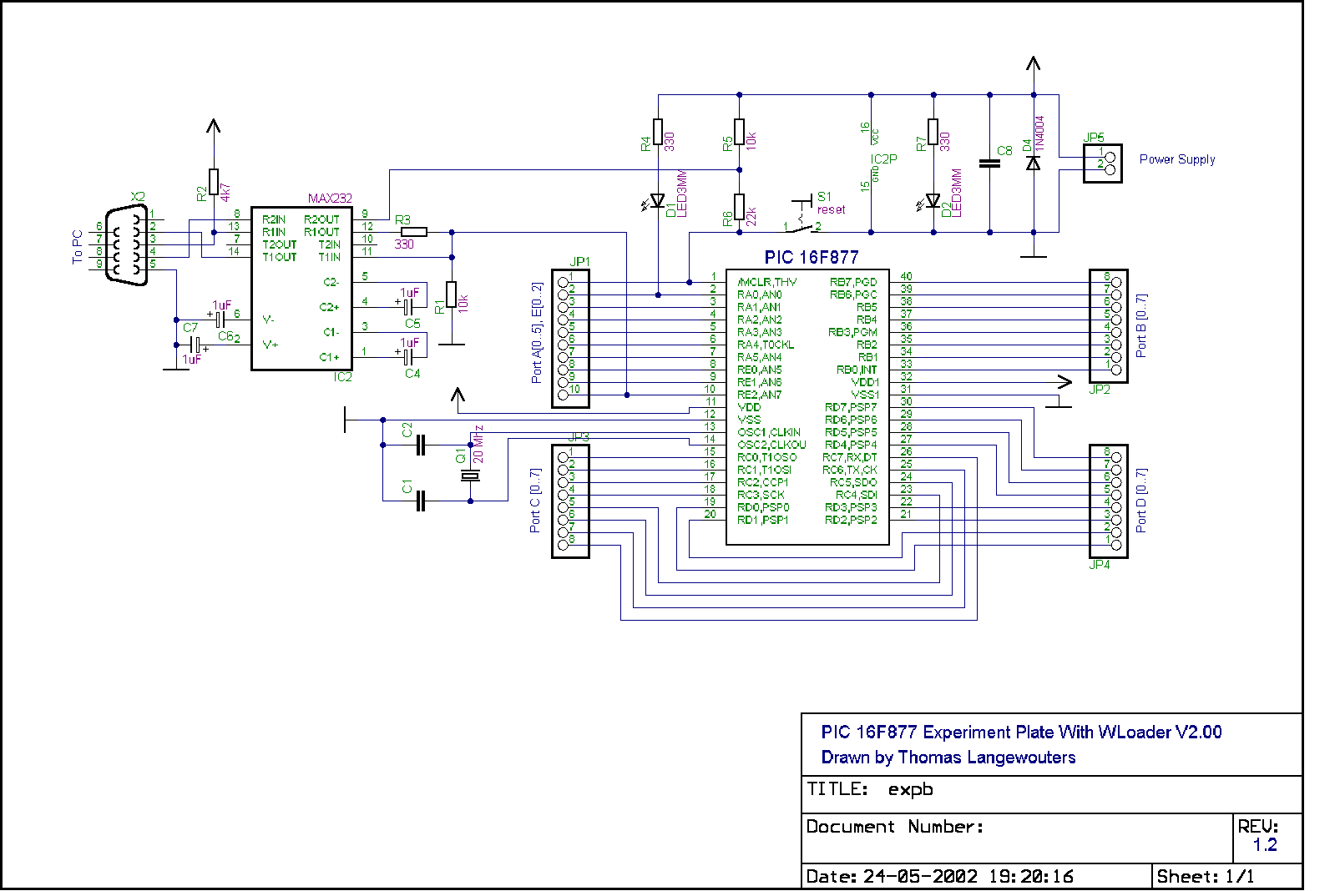This screenshot has width=1335, height=891.
Task: Select the revision value "1.2"
Action: 1265,844
